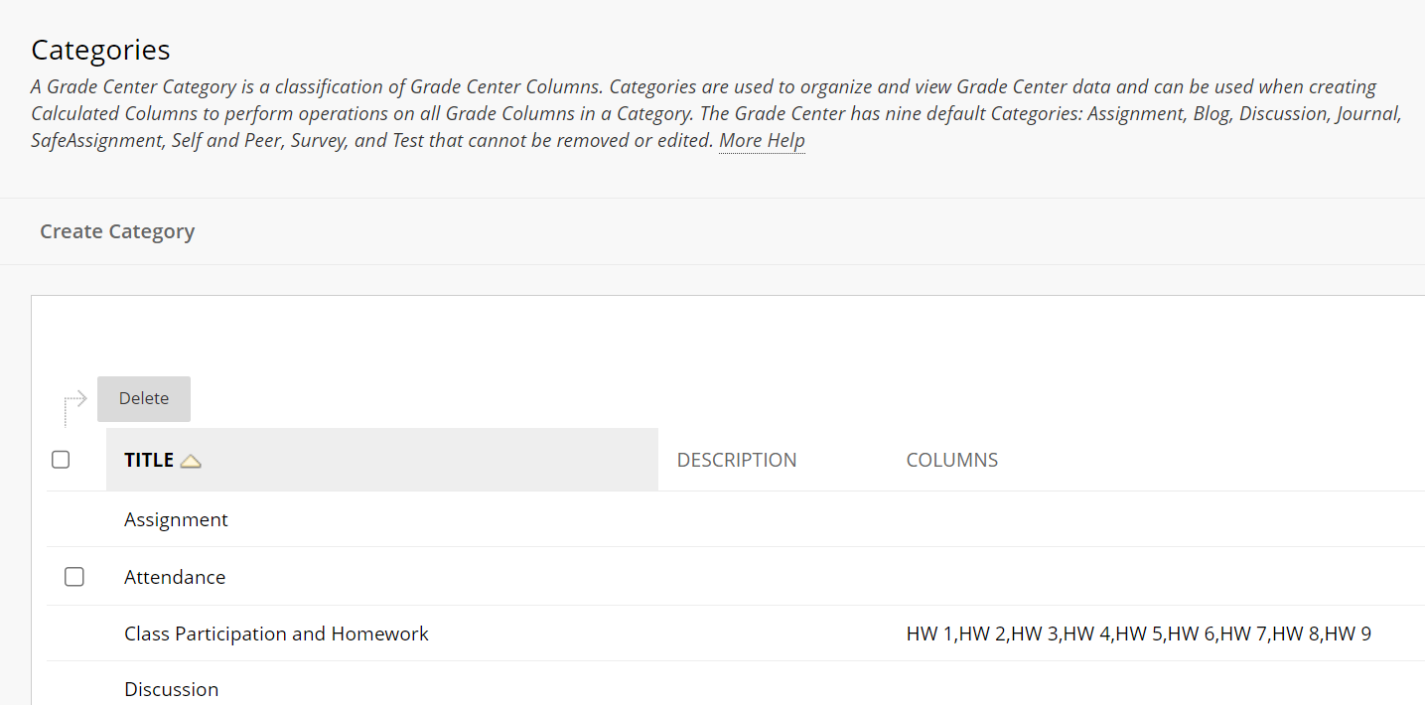Open the More Help link
The width and height of the screenshot is (1425, 705).
click(x=762, y=140)
